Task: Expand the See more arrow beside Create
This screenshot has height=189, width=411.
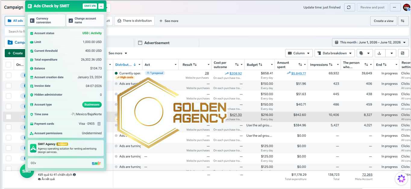Action: 126,53
